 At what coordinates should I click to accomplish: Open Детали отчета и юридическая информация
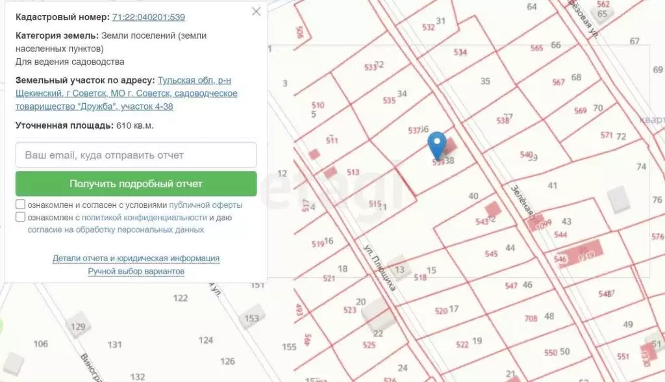tap(136, 259)
